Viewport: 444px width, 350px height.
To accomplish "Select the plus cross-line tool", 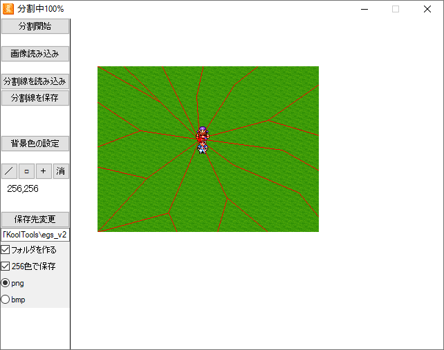I will click(44, 171).
